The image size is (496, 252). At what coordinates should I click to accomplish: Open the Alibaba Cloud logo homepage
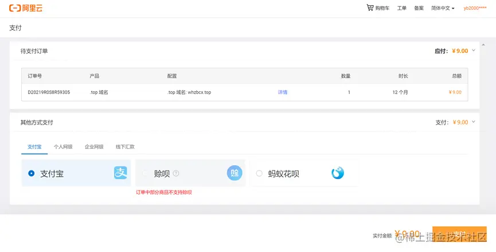pos(26,8)
